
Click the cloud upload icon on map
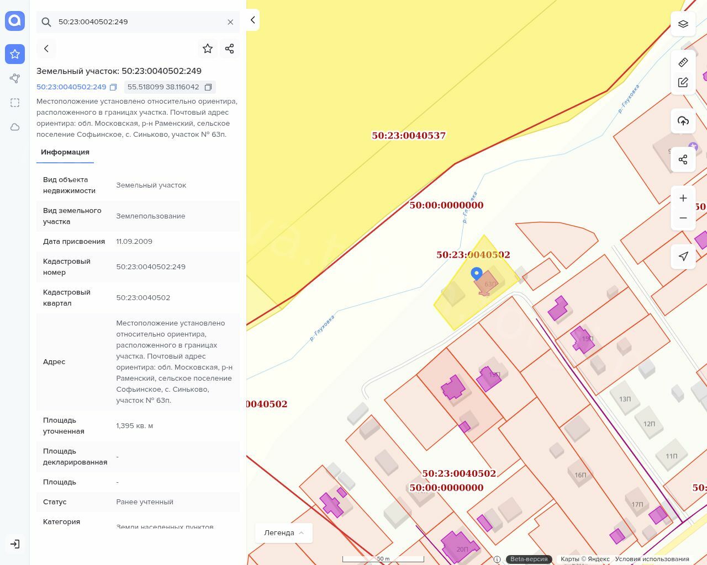683,121
